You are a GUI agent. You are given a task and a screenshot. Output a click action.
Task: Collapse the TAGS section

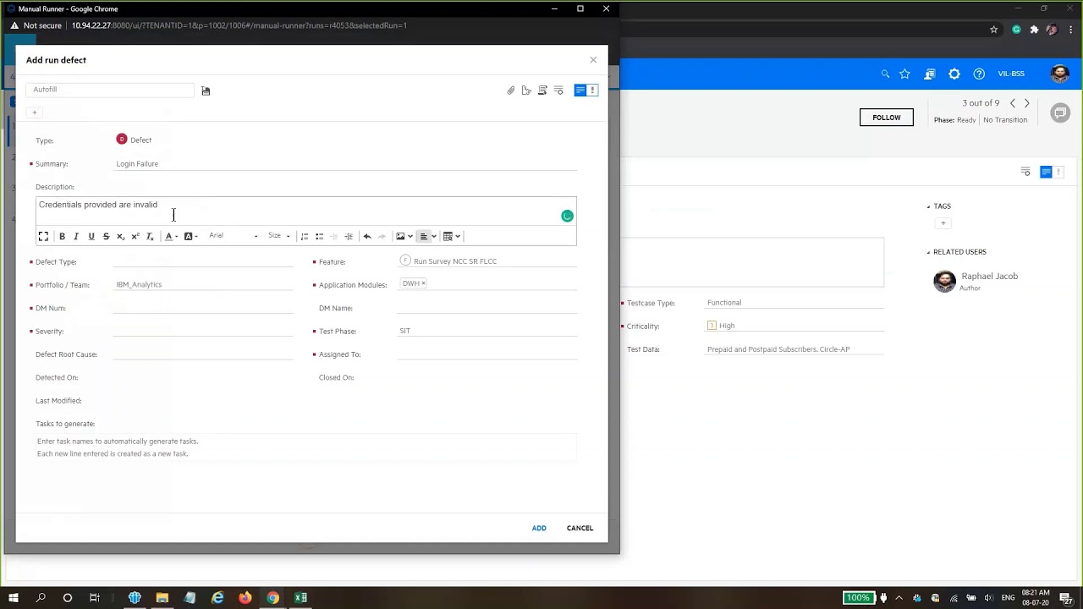[x=928, y=206]
